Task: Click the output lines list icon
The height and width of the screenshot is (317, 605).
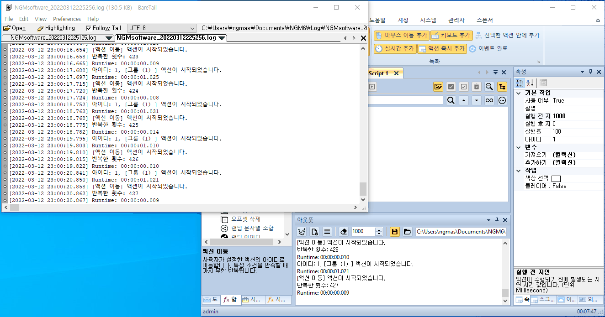Action: tap(327, 232)
